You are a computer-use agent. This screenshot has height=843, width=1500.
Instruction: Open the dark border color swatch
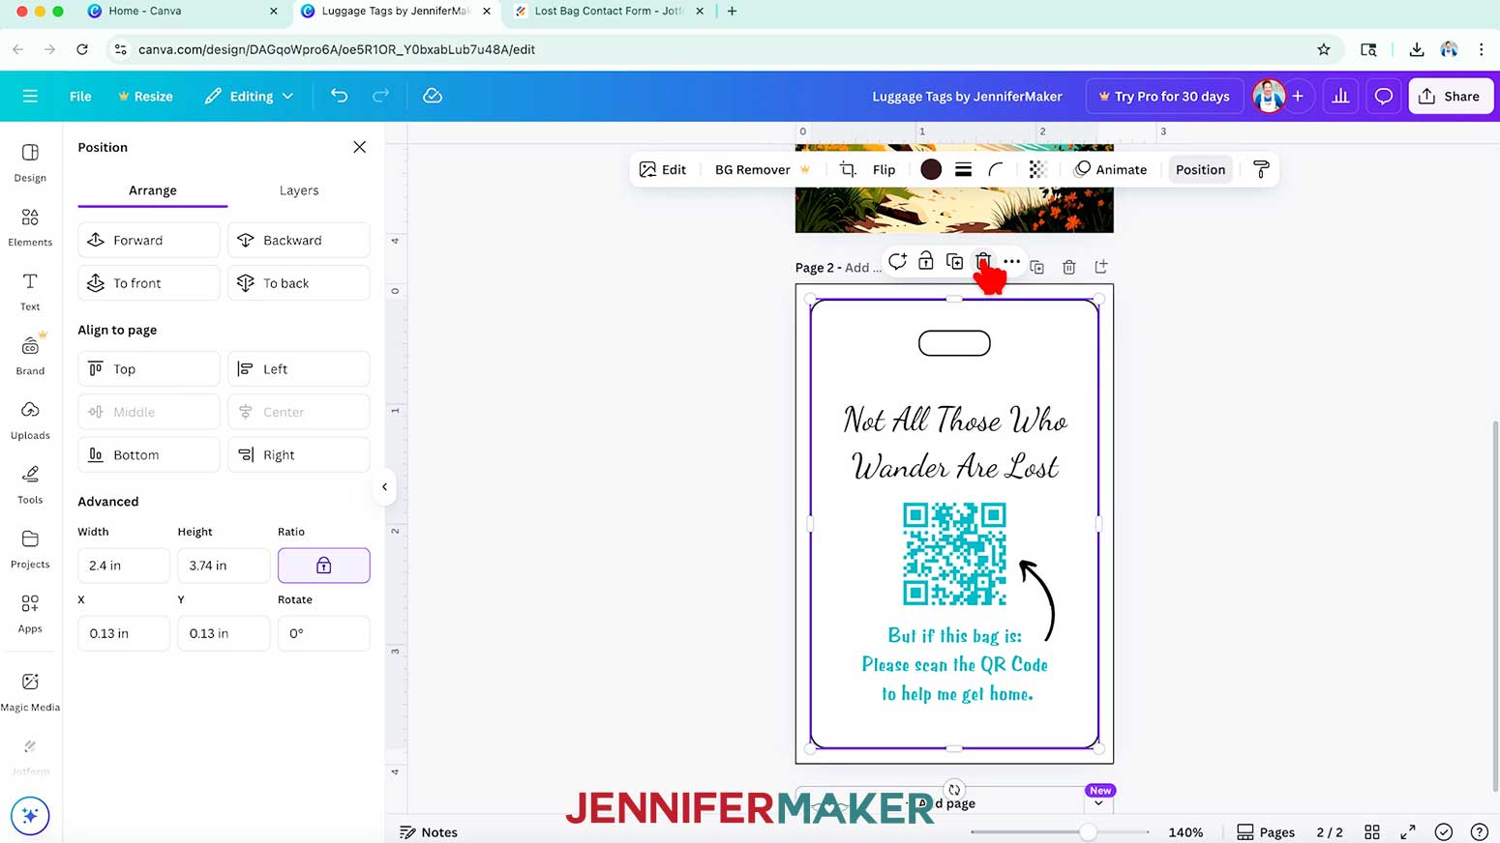tap(931, 169)
